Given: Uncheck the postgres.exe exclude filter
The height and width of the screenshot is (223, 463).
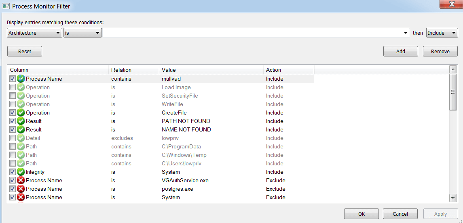Looking at the screenshot, I should tap(13, 189).
